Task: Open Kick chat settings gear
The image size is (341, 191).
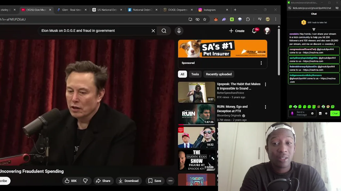Action: pos(326,114)
